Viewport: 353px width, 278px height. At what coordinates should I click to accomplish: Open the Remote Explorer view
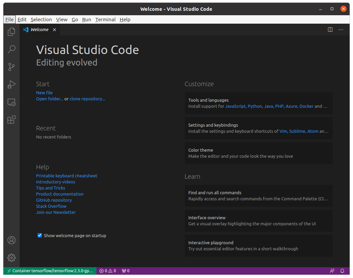[x=11, y=102]
